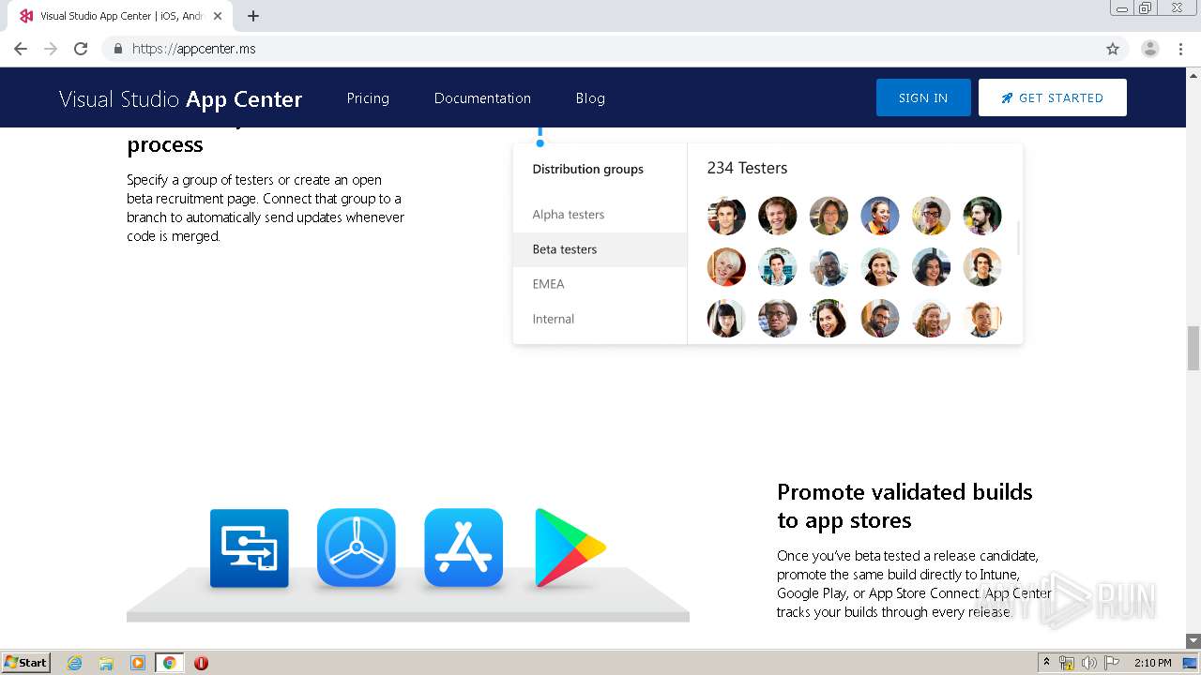Image resolution: width=1201 pixels, height=675 pixels.
Task: Click the Visual Studio App Center logo
Action: click(180, 98)
